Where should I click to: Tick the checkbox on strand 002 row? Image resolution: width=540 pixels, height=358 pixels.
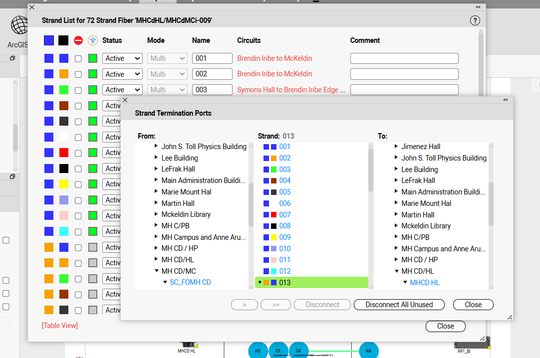point(78,74)
